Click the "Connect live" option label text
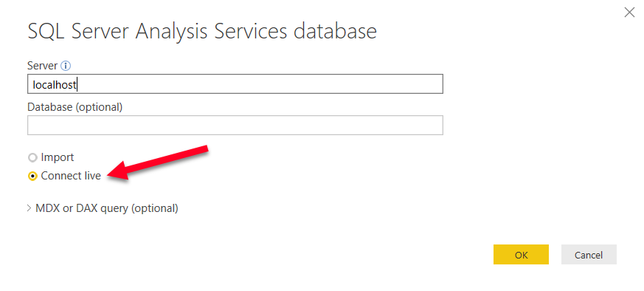Screen dimensions: 644x291 (71, 176)
